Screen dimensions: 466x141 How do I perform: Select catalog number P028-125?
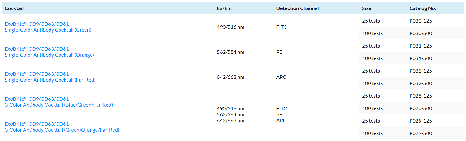pyautogui.click(x=421, y=96)
